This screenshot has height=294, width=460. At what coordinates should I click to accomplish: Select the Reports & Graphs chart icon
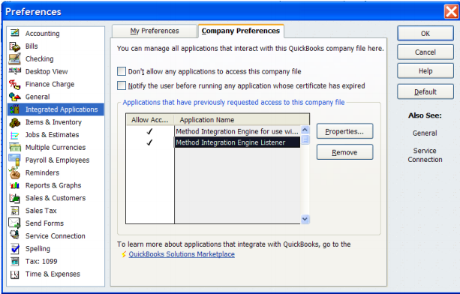(x=14, y=185)
